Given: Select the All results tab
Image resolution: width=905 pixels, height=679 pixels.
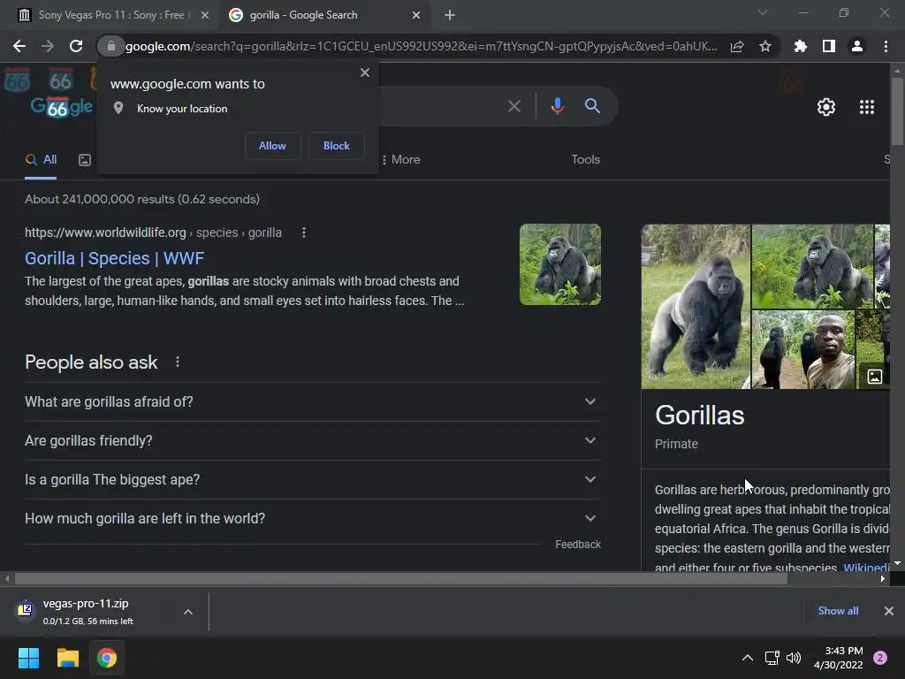Looking at the screenshot, I should point(41,160).
